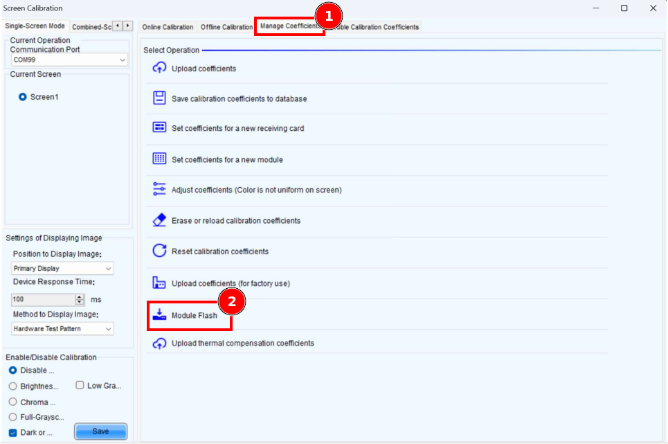Select the Screen1 radio button

click(23, 97)
